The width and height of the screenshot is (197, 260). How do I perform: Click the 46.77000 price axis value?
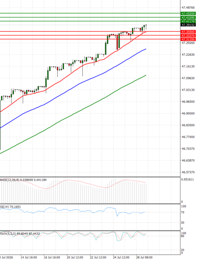(188, 137)
